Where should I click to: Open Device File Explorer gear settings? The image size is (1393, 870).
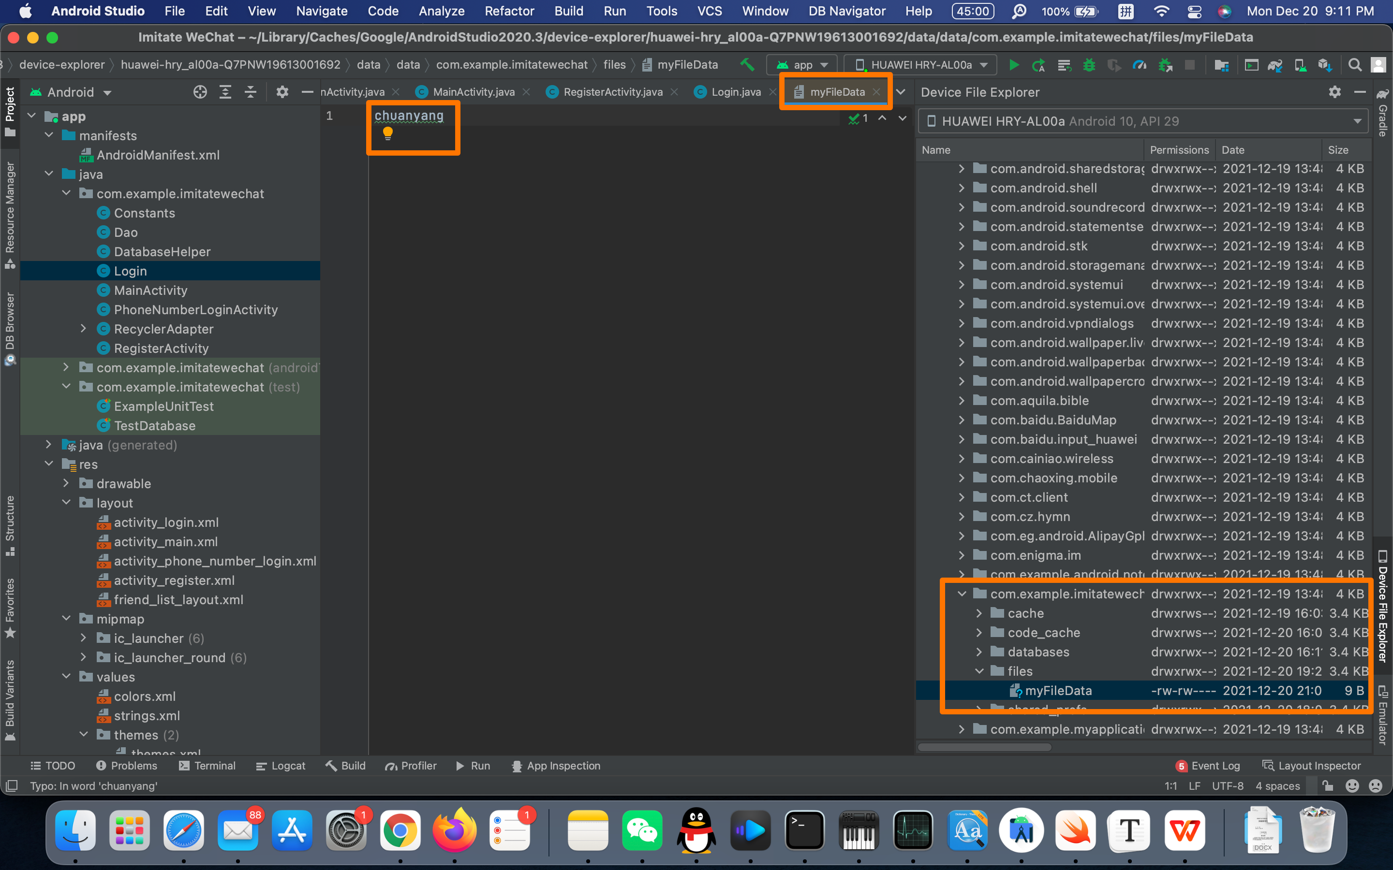point(1335,92)
